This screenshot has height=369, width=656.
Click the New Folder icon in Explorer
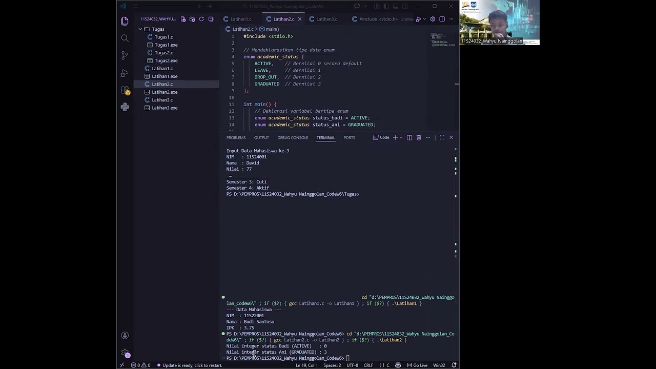(x=192, y=19)
